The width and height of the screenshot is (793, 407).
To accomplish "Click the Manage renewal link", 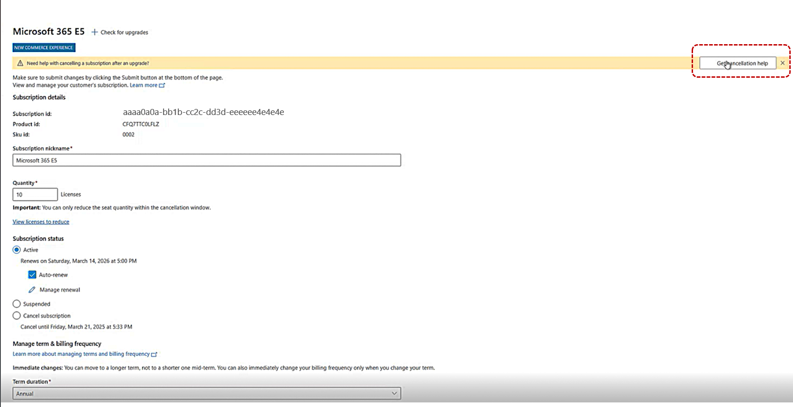I will (x=60, y=290).
